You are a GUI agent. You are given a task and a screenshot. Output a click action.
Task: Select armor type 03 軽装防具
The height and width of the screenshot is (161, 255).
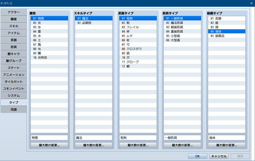pos(182,27)
